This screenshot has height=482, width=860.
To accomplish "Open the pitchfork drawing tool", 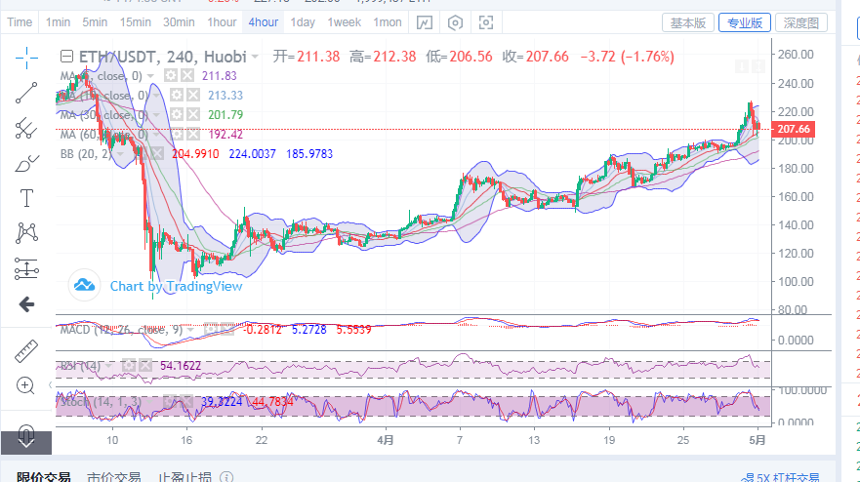I will point(25,129).
